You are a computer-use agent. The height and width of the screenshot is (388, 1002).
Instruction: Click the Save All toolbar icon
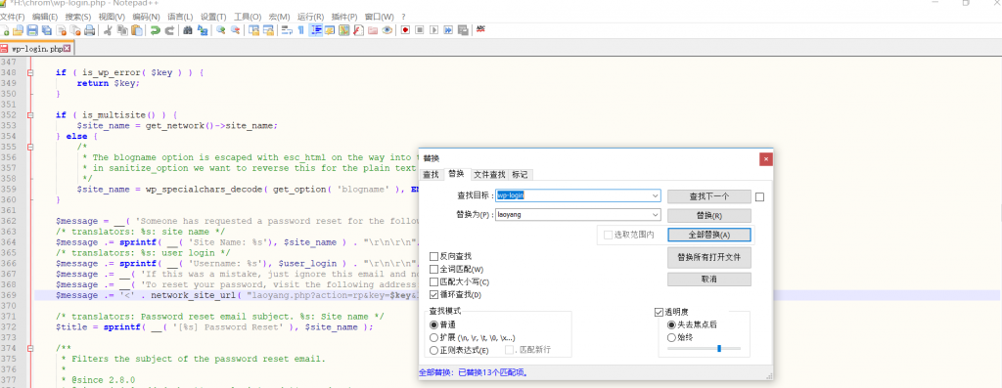click(x=47, y=30)
